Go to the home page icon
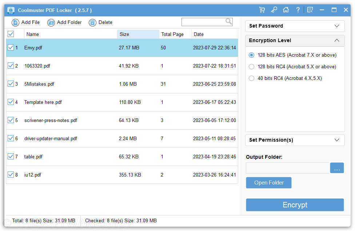Image resolution: width=355 pixels, height=231 pixels. (286, 10)
